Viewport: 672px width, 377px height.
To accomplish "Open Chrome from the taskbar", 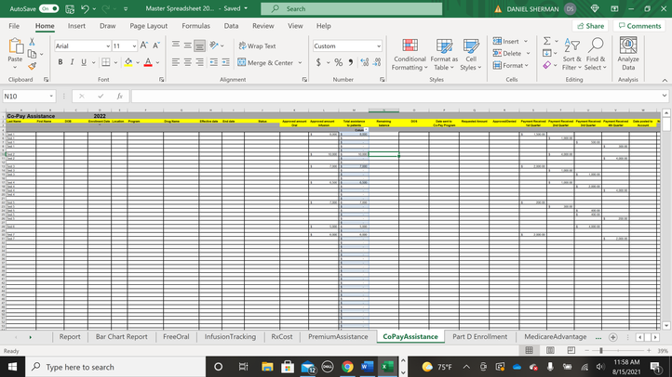I will [347, 367].
